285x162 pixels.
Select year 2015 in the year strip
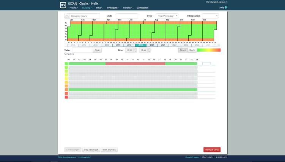pyautogui.click(x=95, y=45)
